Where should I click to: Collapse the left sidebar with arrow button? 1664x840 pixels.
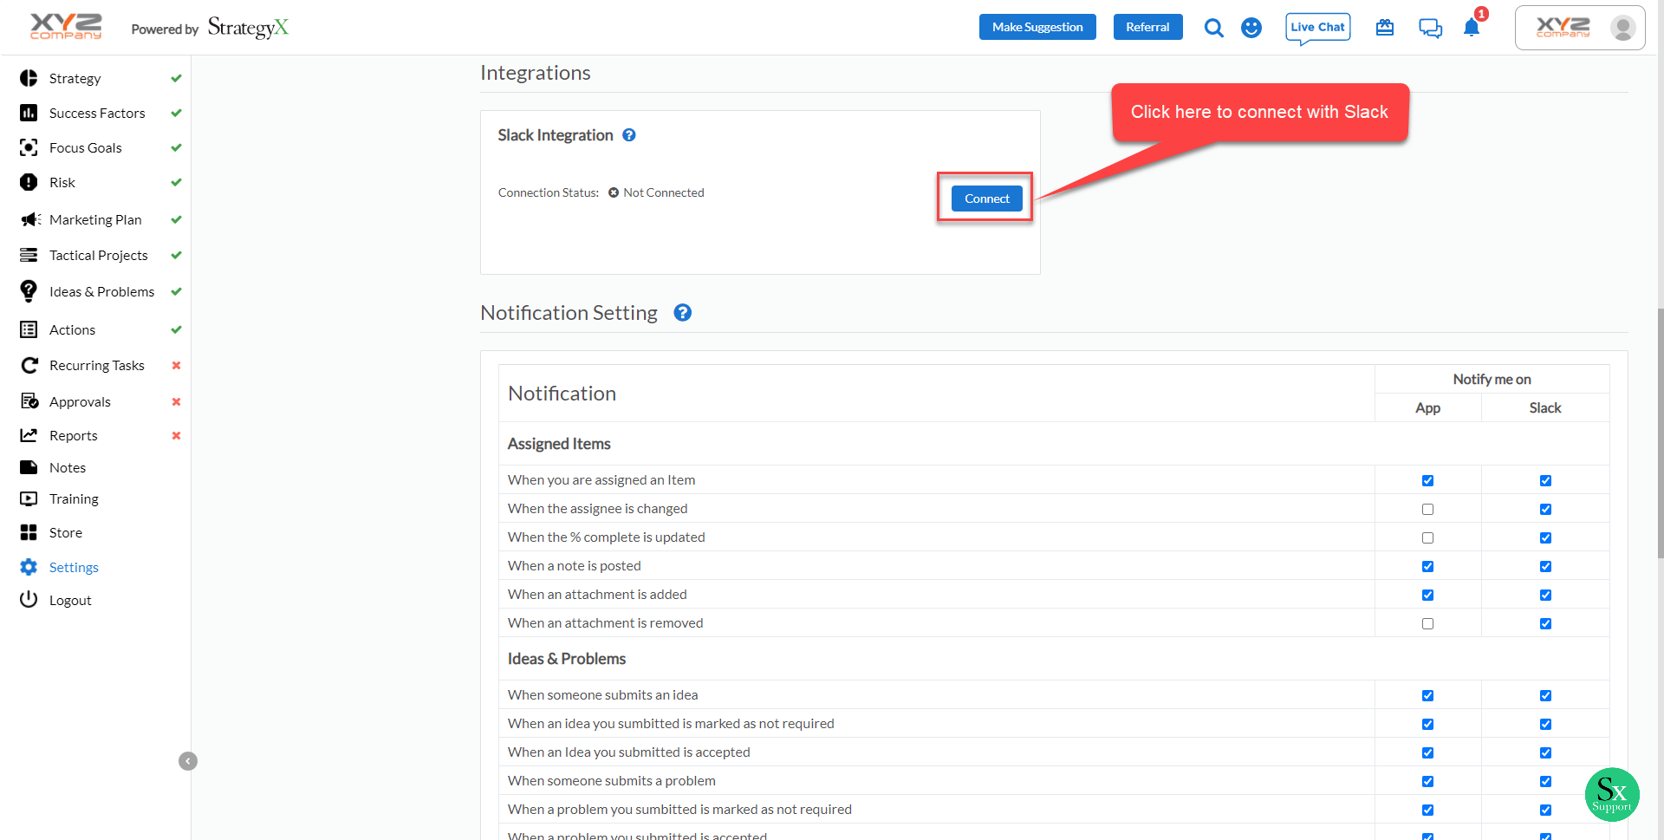(x=188, y=761)
